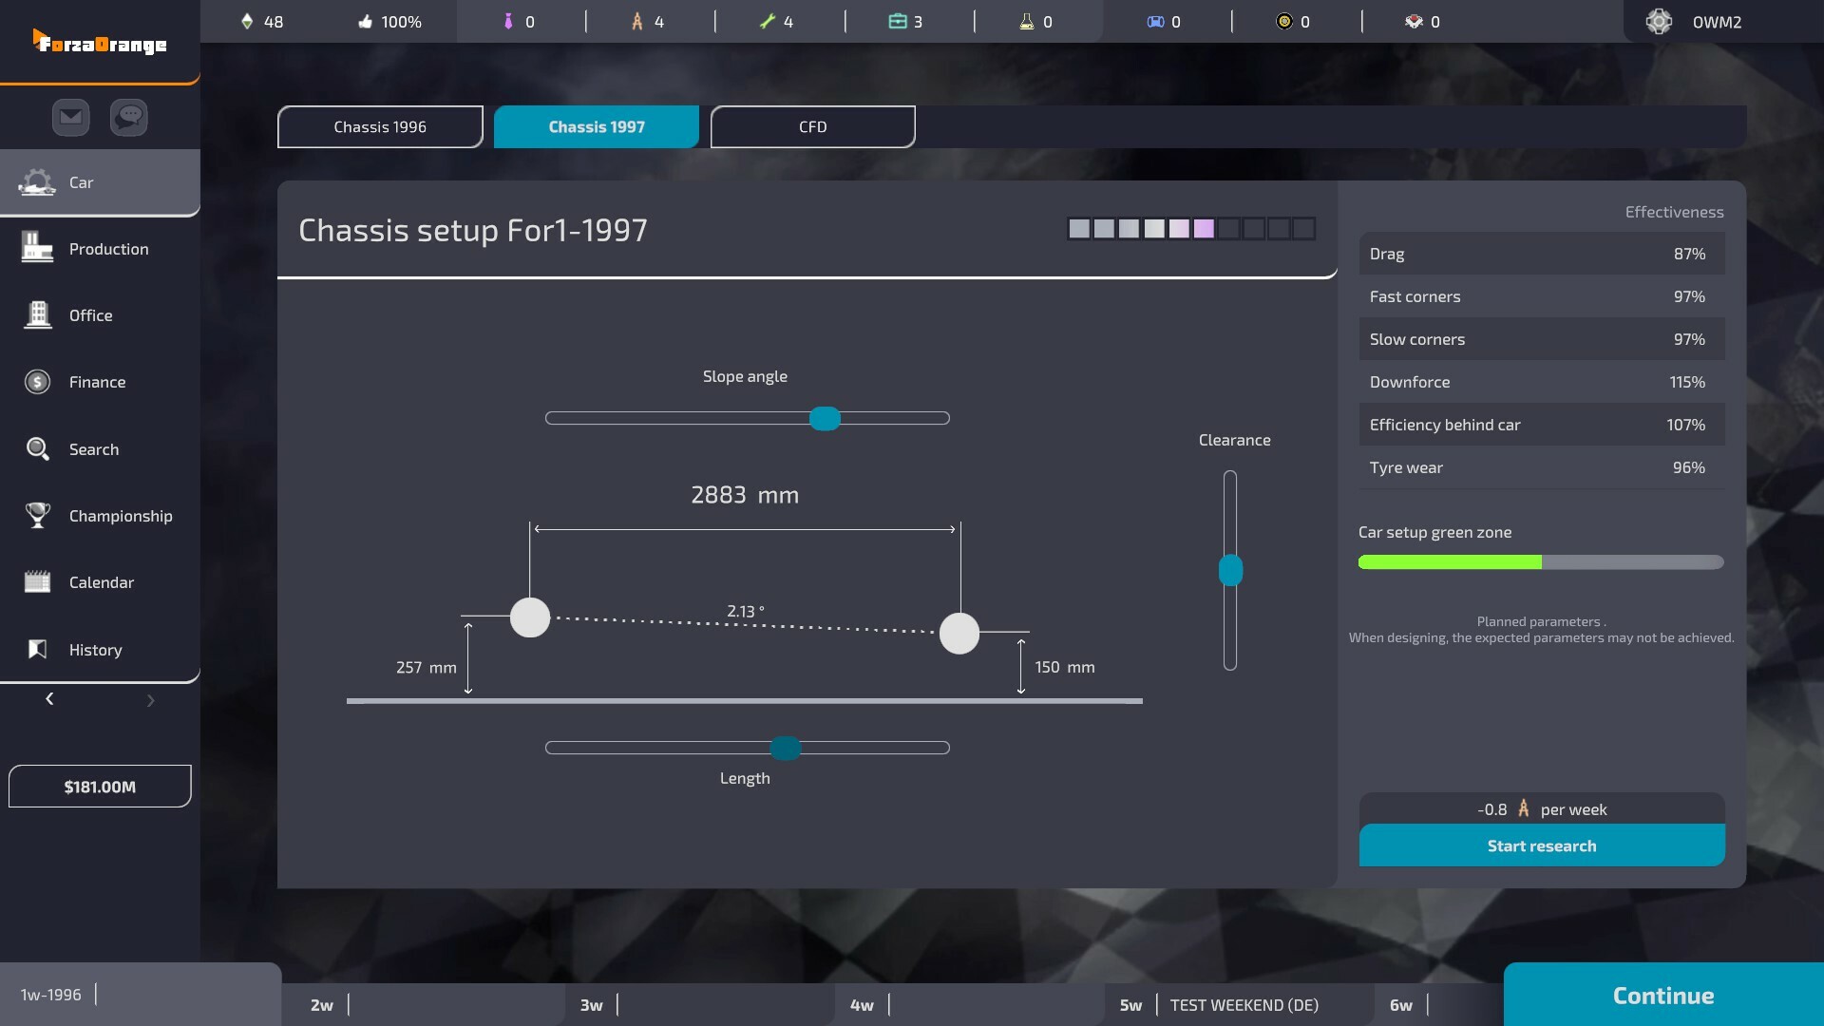
Task: Open the CFD tab
Action: [x=812, y=126]
